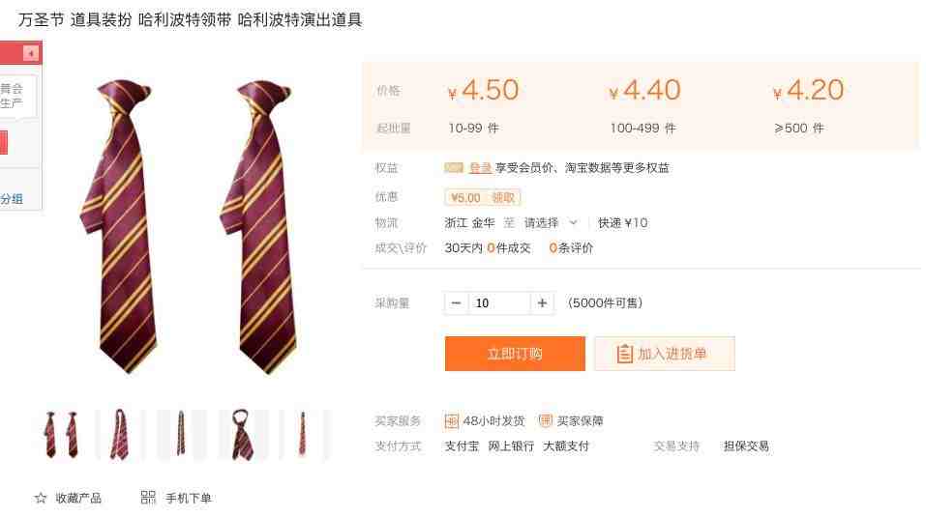Increase purchase quantity with plus button
This screenshot has height=517, width=926.
542,303
